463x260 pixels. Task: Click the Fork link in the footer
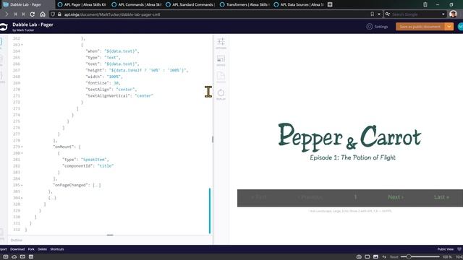click(31, 249)
